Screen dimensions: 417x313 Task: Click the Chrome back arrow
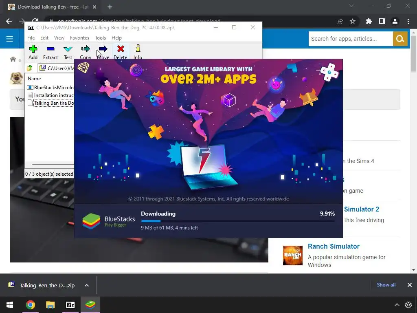(x=9, y=21)
